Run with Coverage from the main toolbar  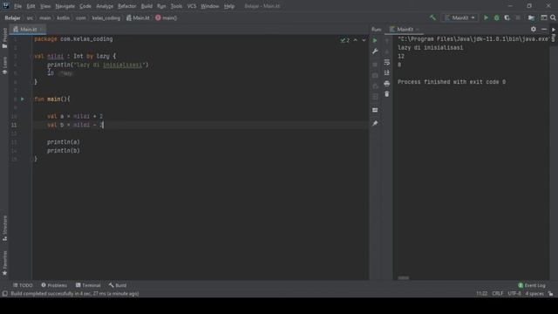(x=507, y=17)
